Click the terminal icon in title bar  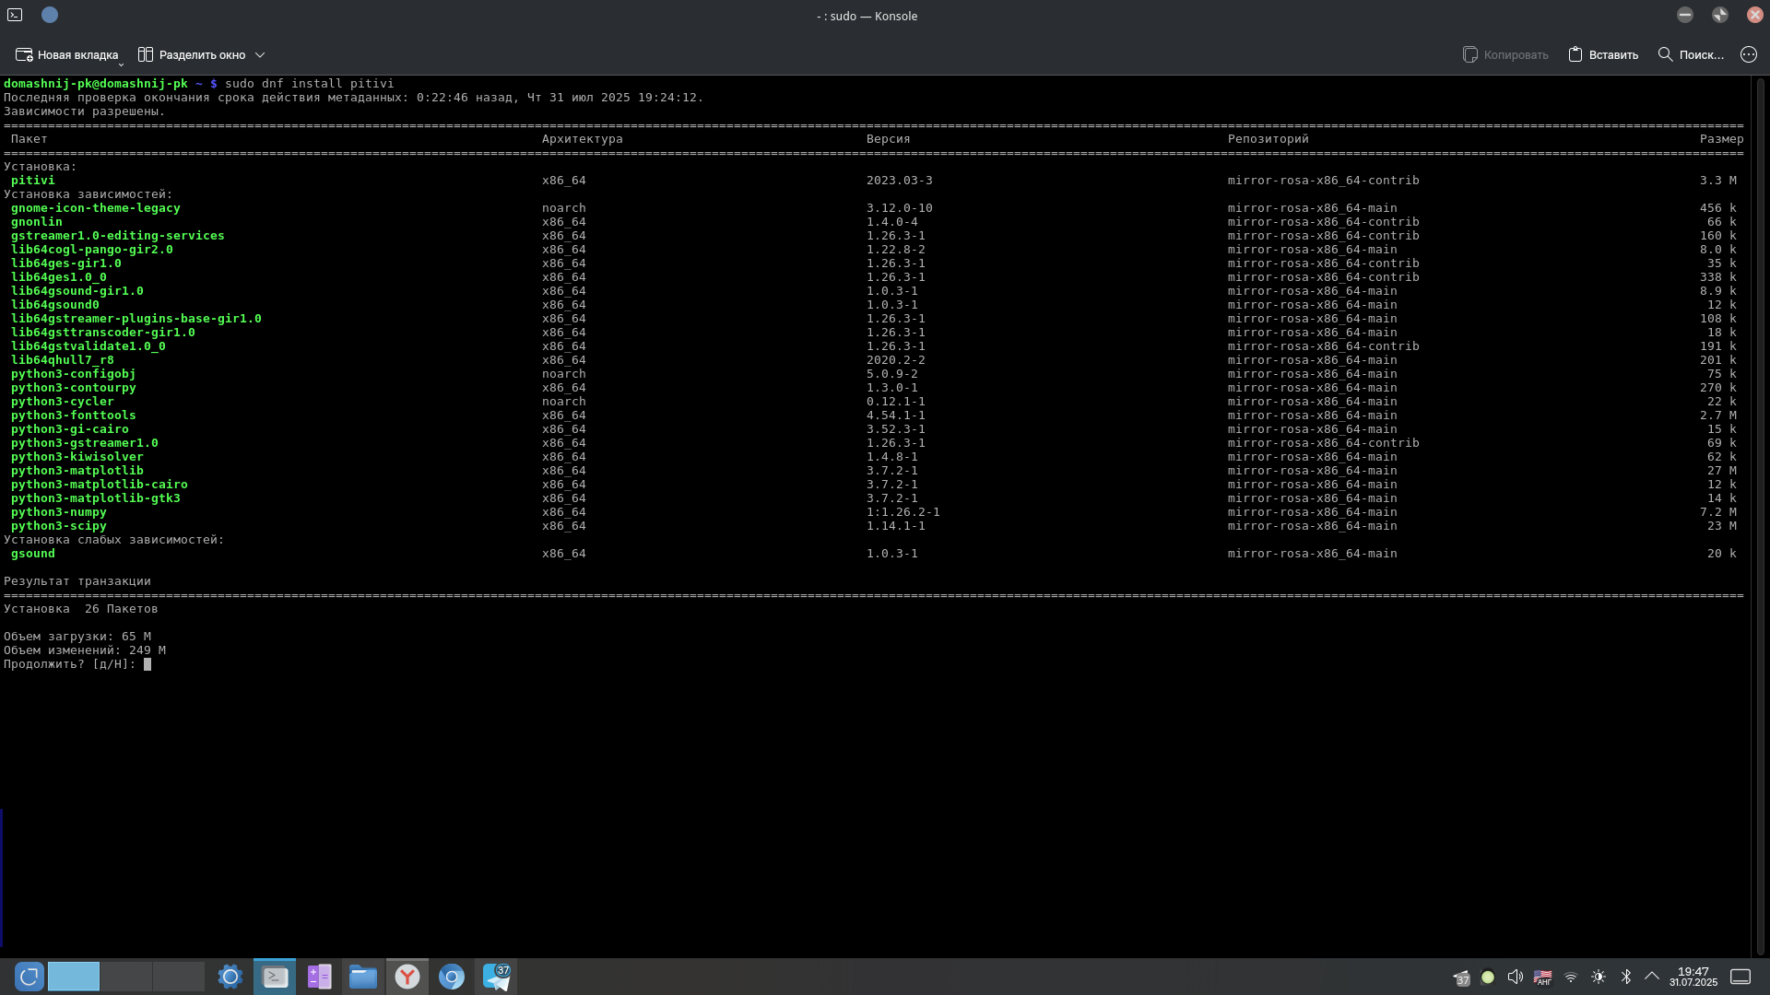(15, 15)
